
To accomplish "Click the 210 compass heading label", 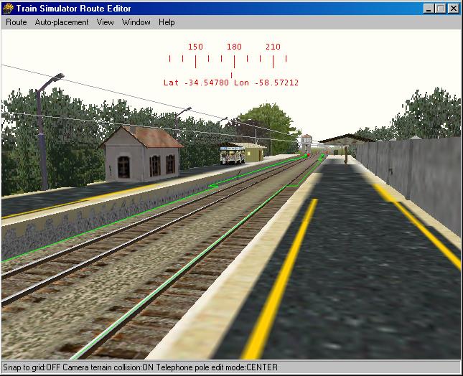I will point(273,47).
